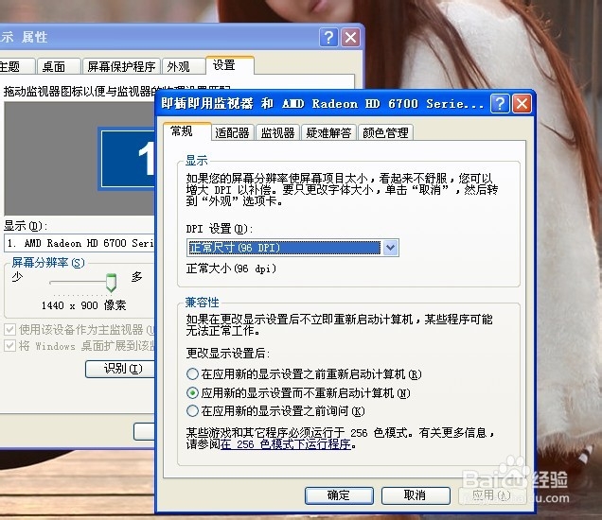Open the 屏幕保护程序 tab
Viewport: 602px width, 520px height.
tap(121, 67)
